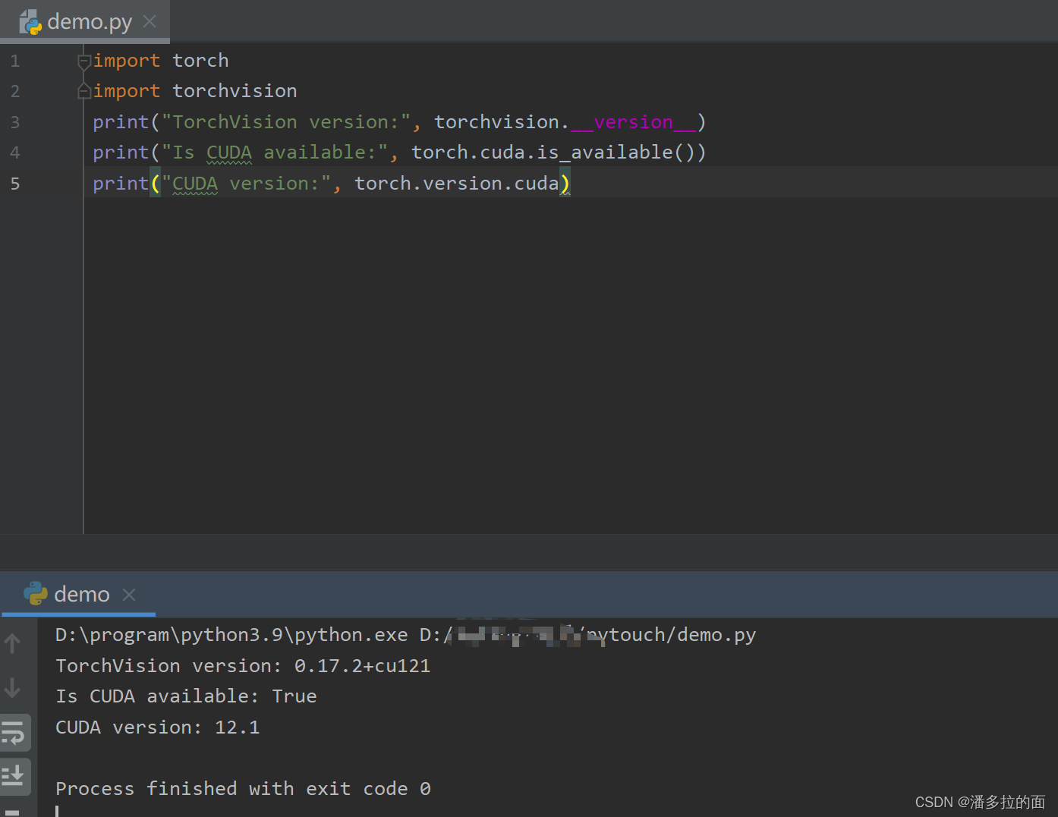
Task: Click 'torchvision' in the second import line
Action: [235, 91]
